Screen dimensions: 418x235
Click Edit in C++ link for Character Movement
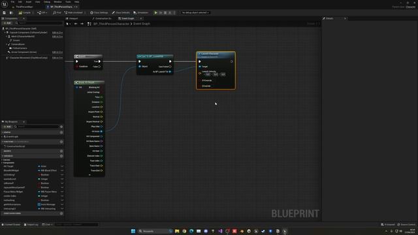pos(57,58)
